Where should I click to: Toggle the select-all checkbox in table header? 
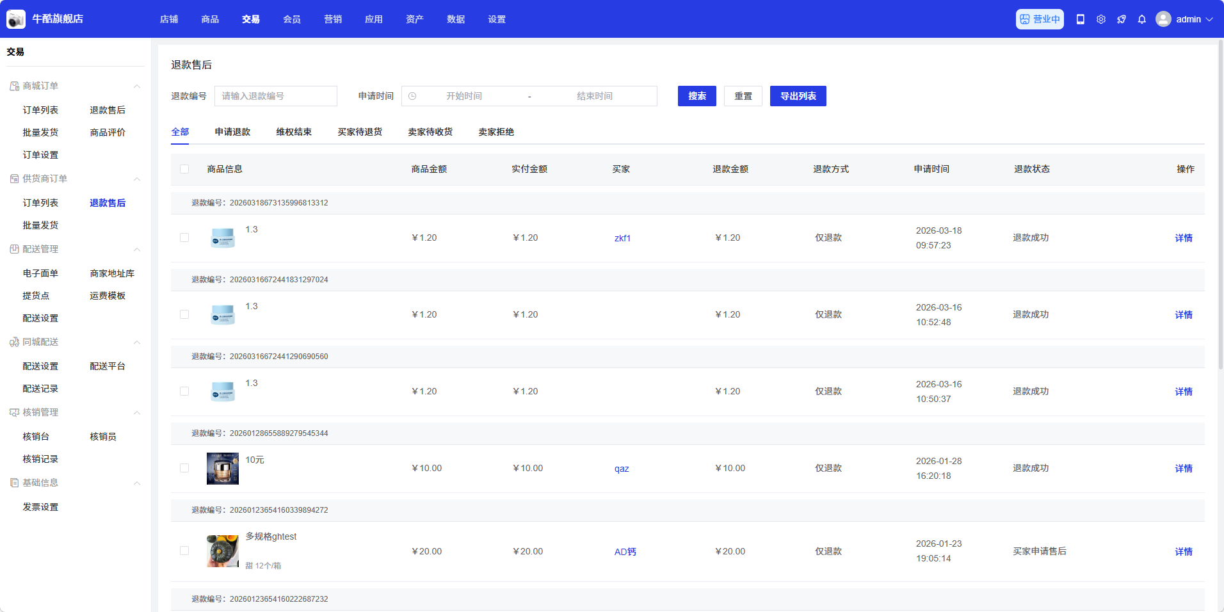184,169
